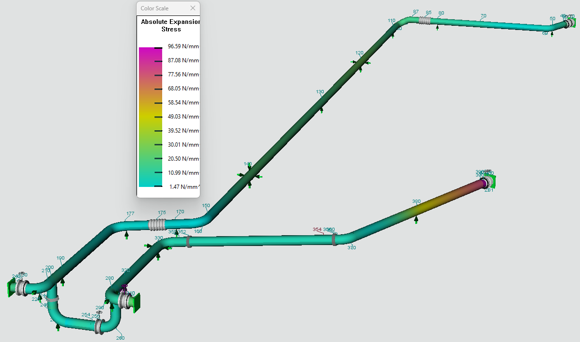Click the stress color gradient bar

point(150,117)
